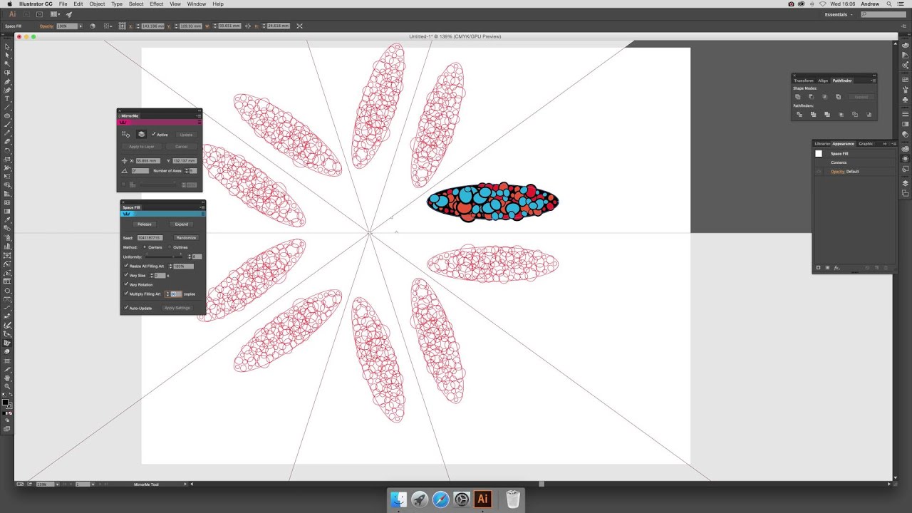Open the Layers panel from the dock
Screen dimensions: 912x513
click(905, 185)
